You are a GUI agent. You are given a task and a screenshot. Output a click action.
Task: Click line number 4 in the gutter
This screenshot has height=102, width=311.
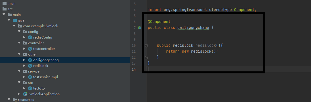click(135, 10)
